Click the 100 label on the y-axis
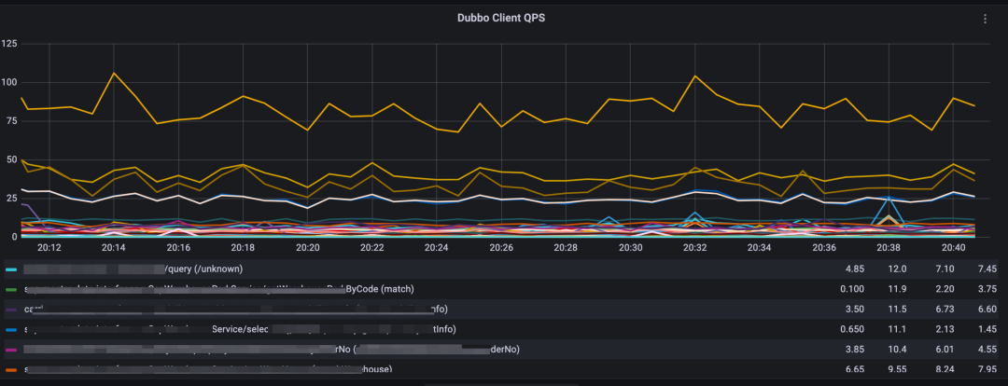Screen dimensions: 1008x386 tap(9, 82)
